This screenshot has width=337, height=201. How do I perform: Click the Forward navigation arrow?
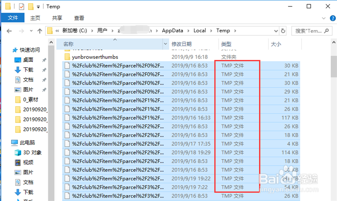point(22,31)
